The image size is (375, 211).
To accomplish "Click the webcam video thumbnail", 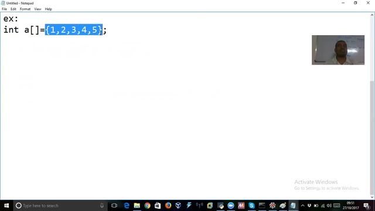I will click(x=338, y=50).
